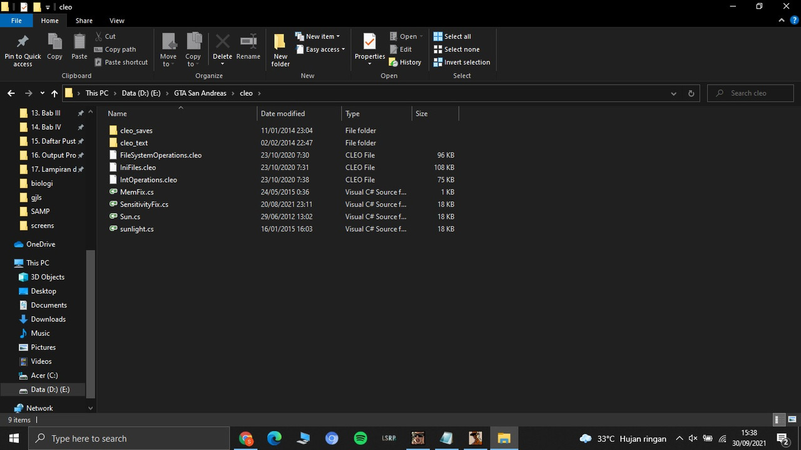The height and width of the screenshot is (450, 801).
Task: Switch to large icons view layout
Action: 792,420
